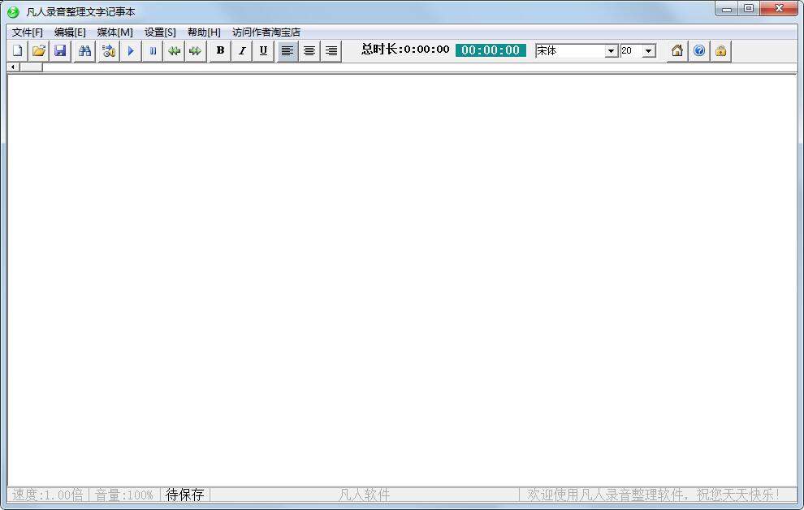Open the 媒体[M] menu
Image resolution: width=804 pixels, height=510 pixels.
[x=115, y=32]
